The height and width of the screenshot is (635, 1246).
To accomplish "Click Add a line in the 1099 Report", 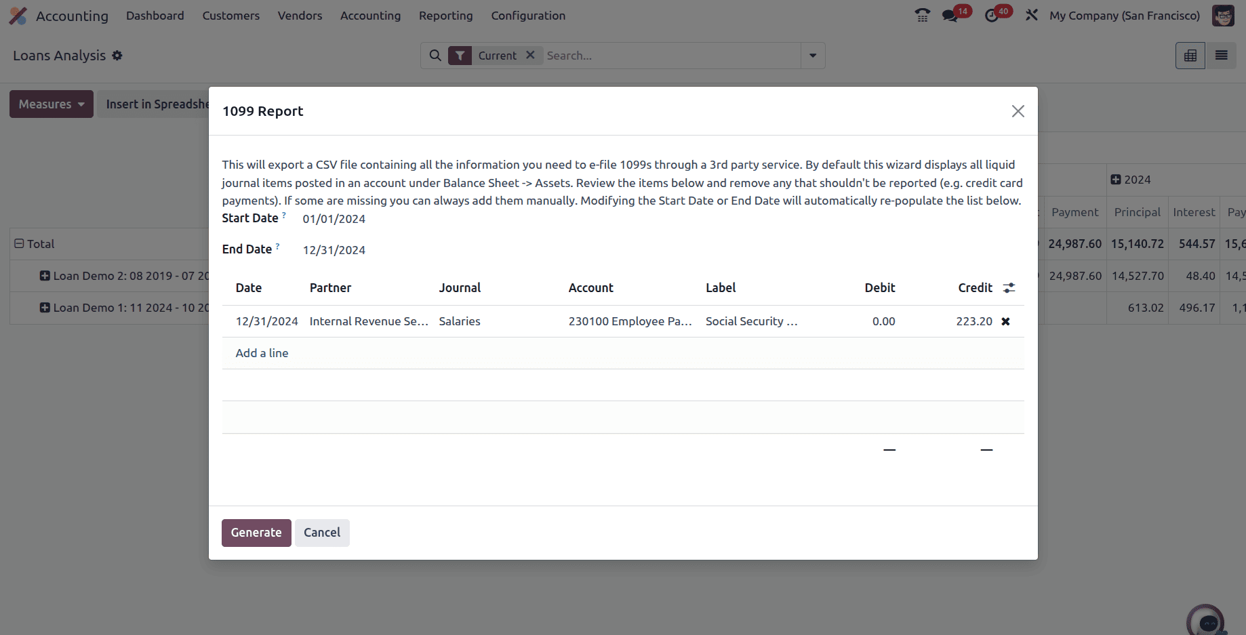I will coord(262,352).
